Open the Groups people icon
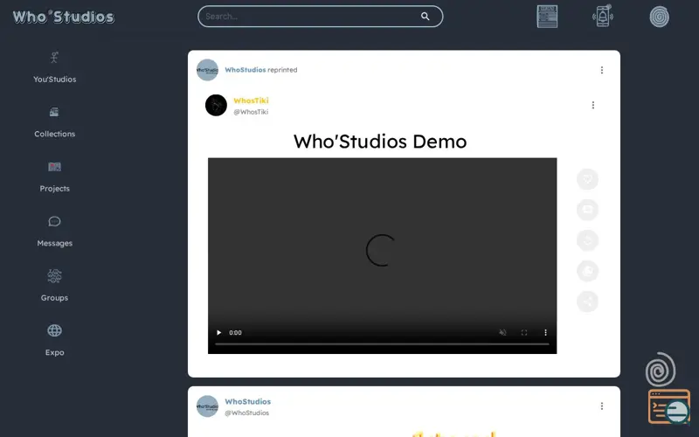Viewport: 699px width, 437px height. coord(54,276)
